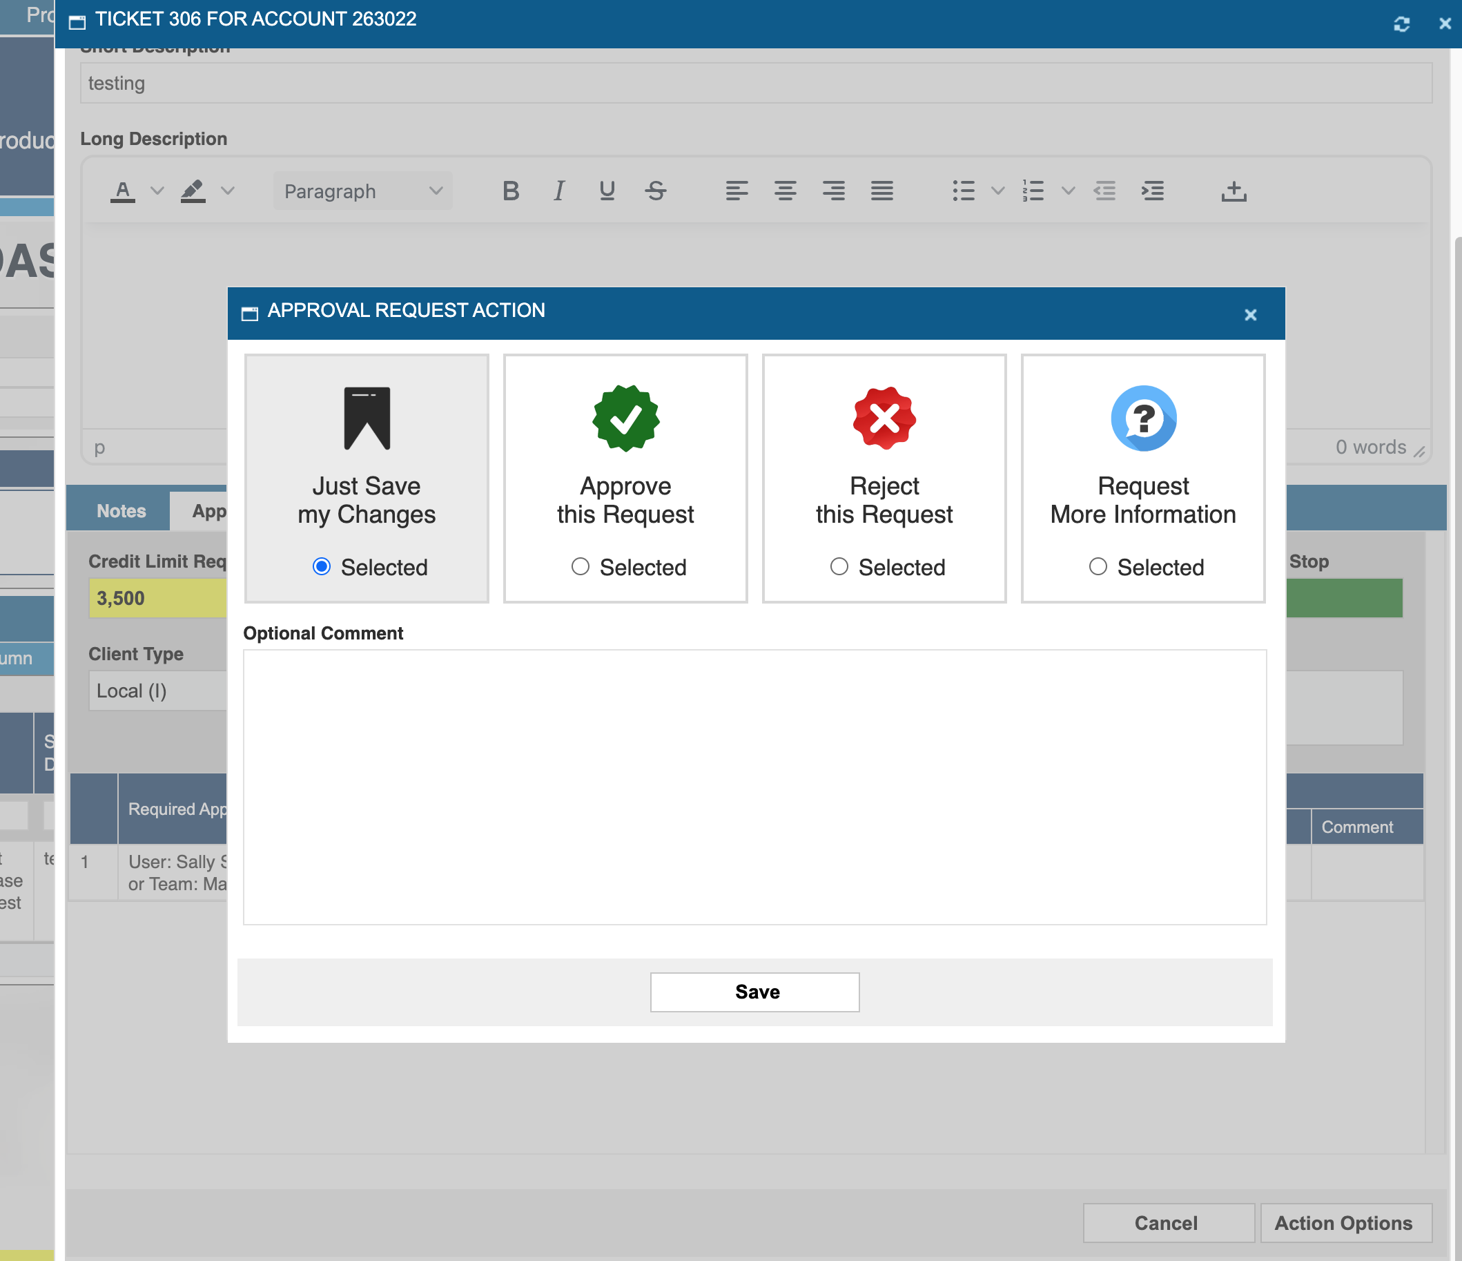
Task: Click the upload/insert icon in editor toolbar
Action: click(1234, 191)
